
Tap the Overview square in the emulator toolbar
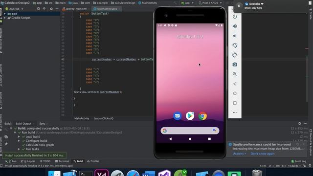[235, 103]
